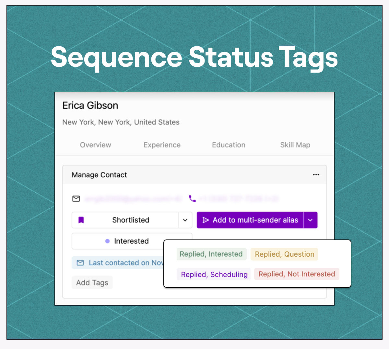Open the multi-sender alias dropdown arrow
Screen dimensions: 389x349
coord(310,220)
